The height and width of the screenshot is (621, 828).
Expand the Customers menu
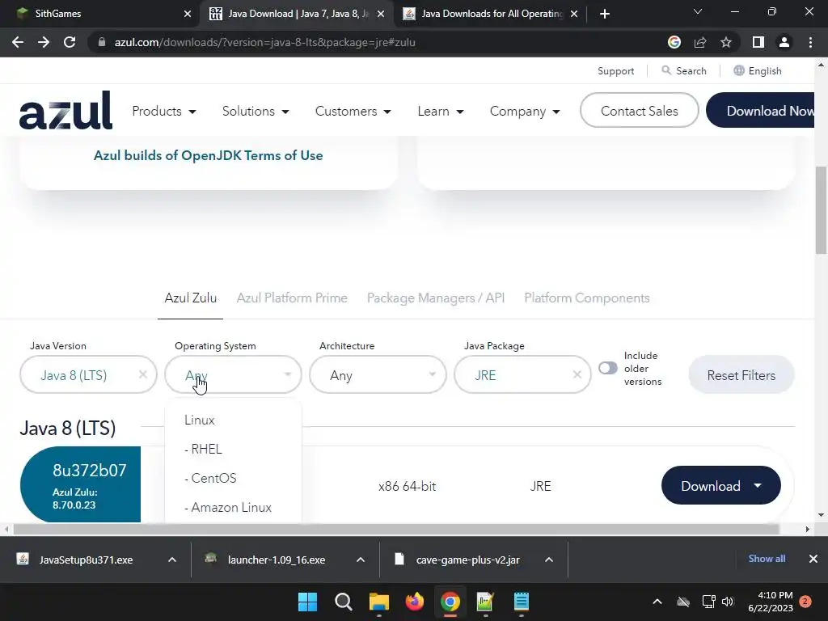353,112
